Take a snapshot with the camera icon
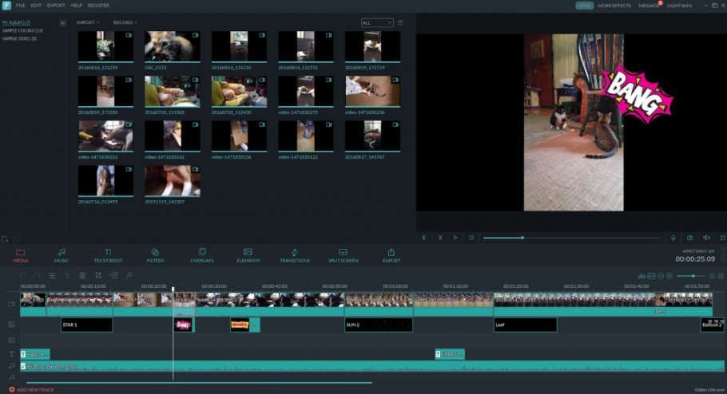 [690, 238]
